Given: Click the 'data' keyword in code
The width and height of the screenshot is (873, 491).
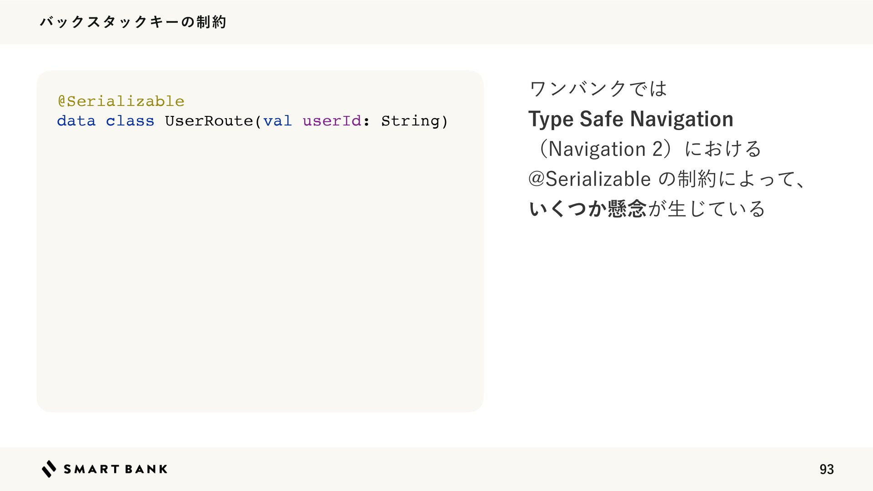Looking at the screenshot, I should 76,121.
